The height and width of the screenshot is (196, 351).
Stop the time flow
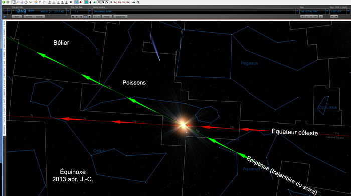[81, 17]
